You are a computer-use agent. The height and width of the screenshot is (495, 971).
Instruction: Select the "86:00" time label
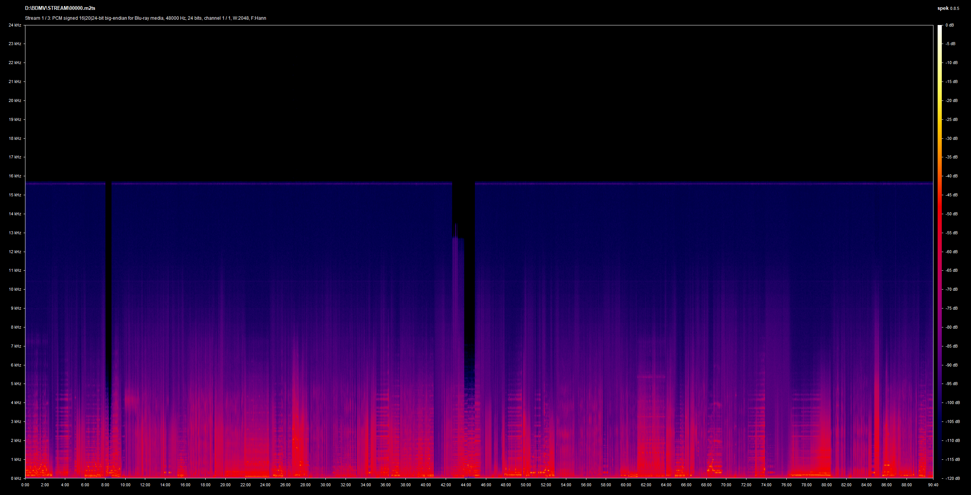886,485
